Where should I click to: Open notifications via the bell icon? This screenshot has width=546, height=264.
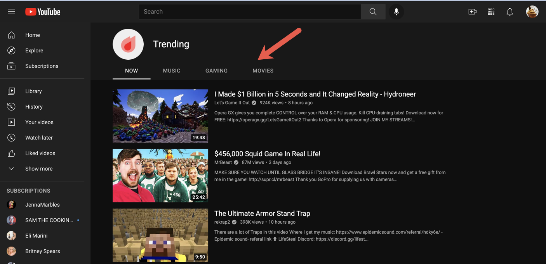(509, 12)
